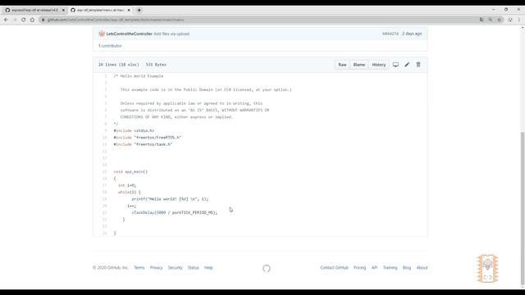Open the Status footer link
The height and width of the screenshot is (295, 525).
click(x=194, y=268)
